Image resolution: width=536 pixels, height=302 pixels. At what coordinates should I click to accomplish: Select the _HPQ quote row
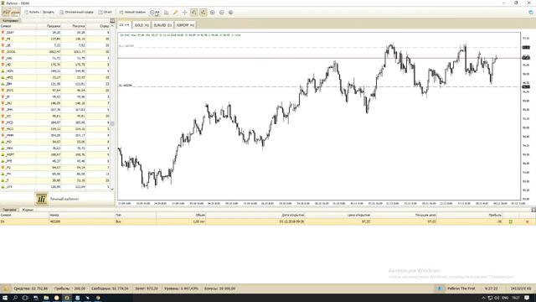coord(54,78)
